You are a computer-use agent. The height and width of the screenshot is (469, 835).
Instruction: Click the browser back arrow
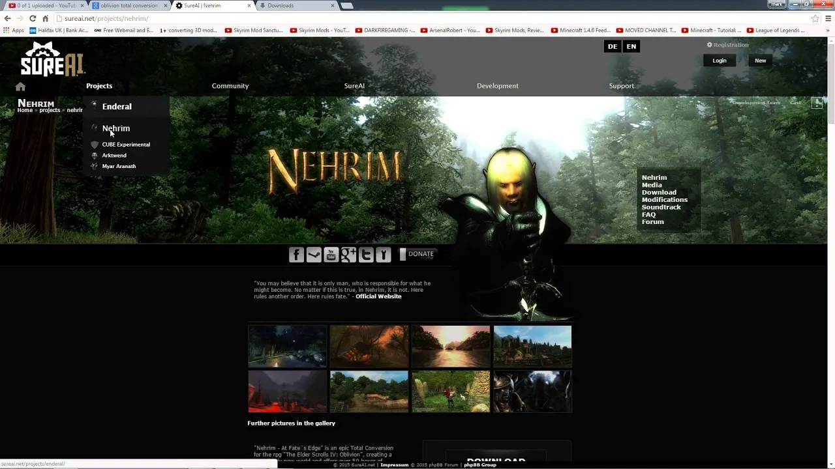7,18
